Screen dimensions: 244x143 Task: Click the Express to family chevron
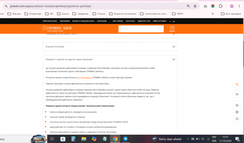pos(174,47)
